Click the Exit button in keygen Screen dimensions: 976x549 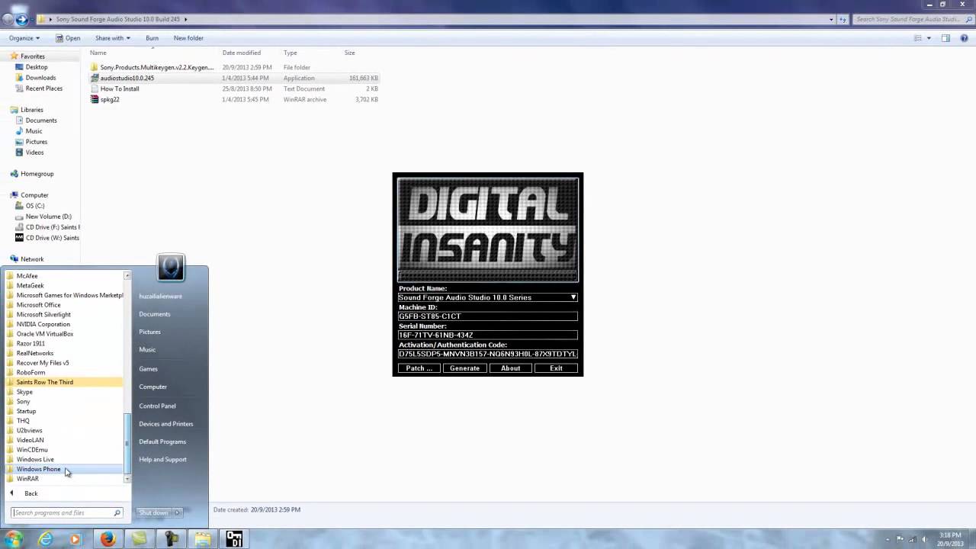tap(556, 368)
